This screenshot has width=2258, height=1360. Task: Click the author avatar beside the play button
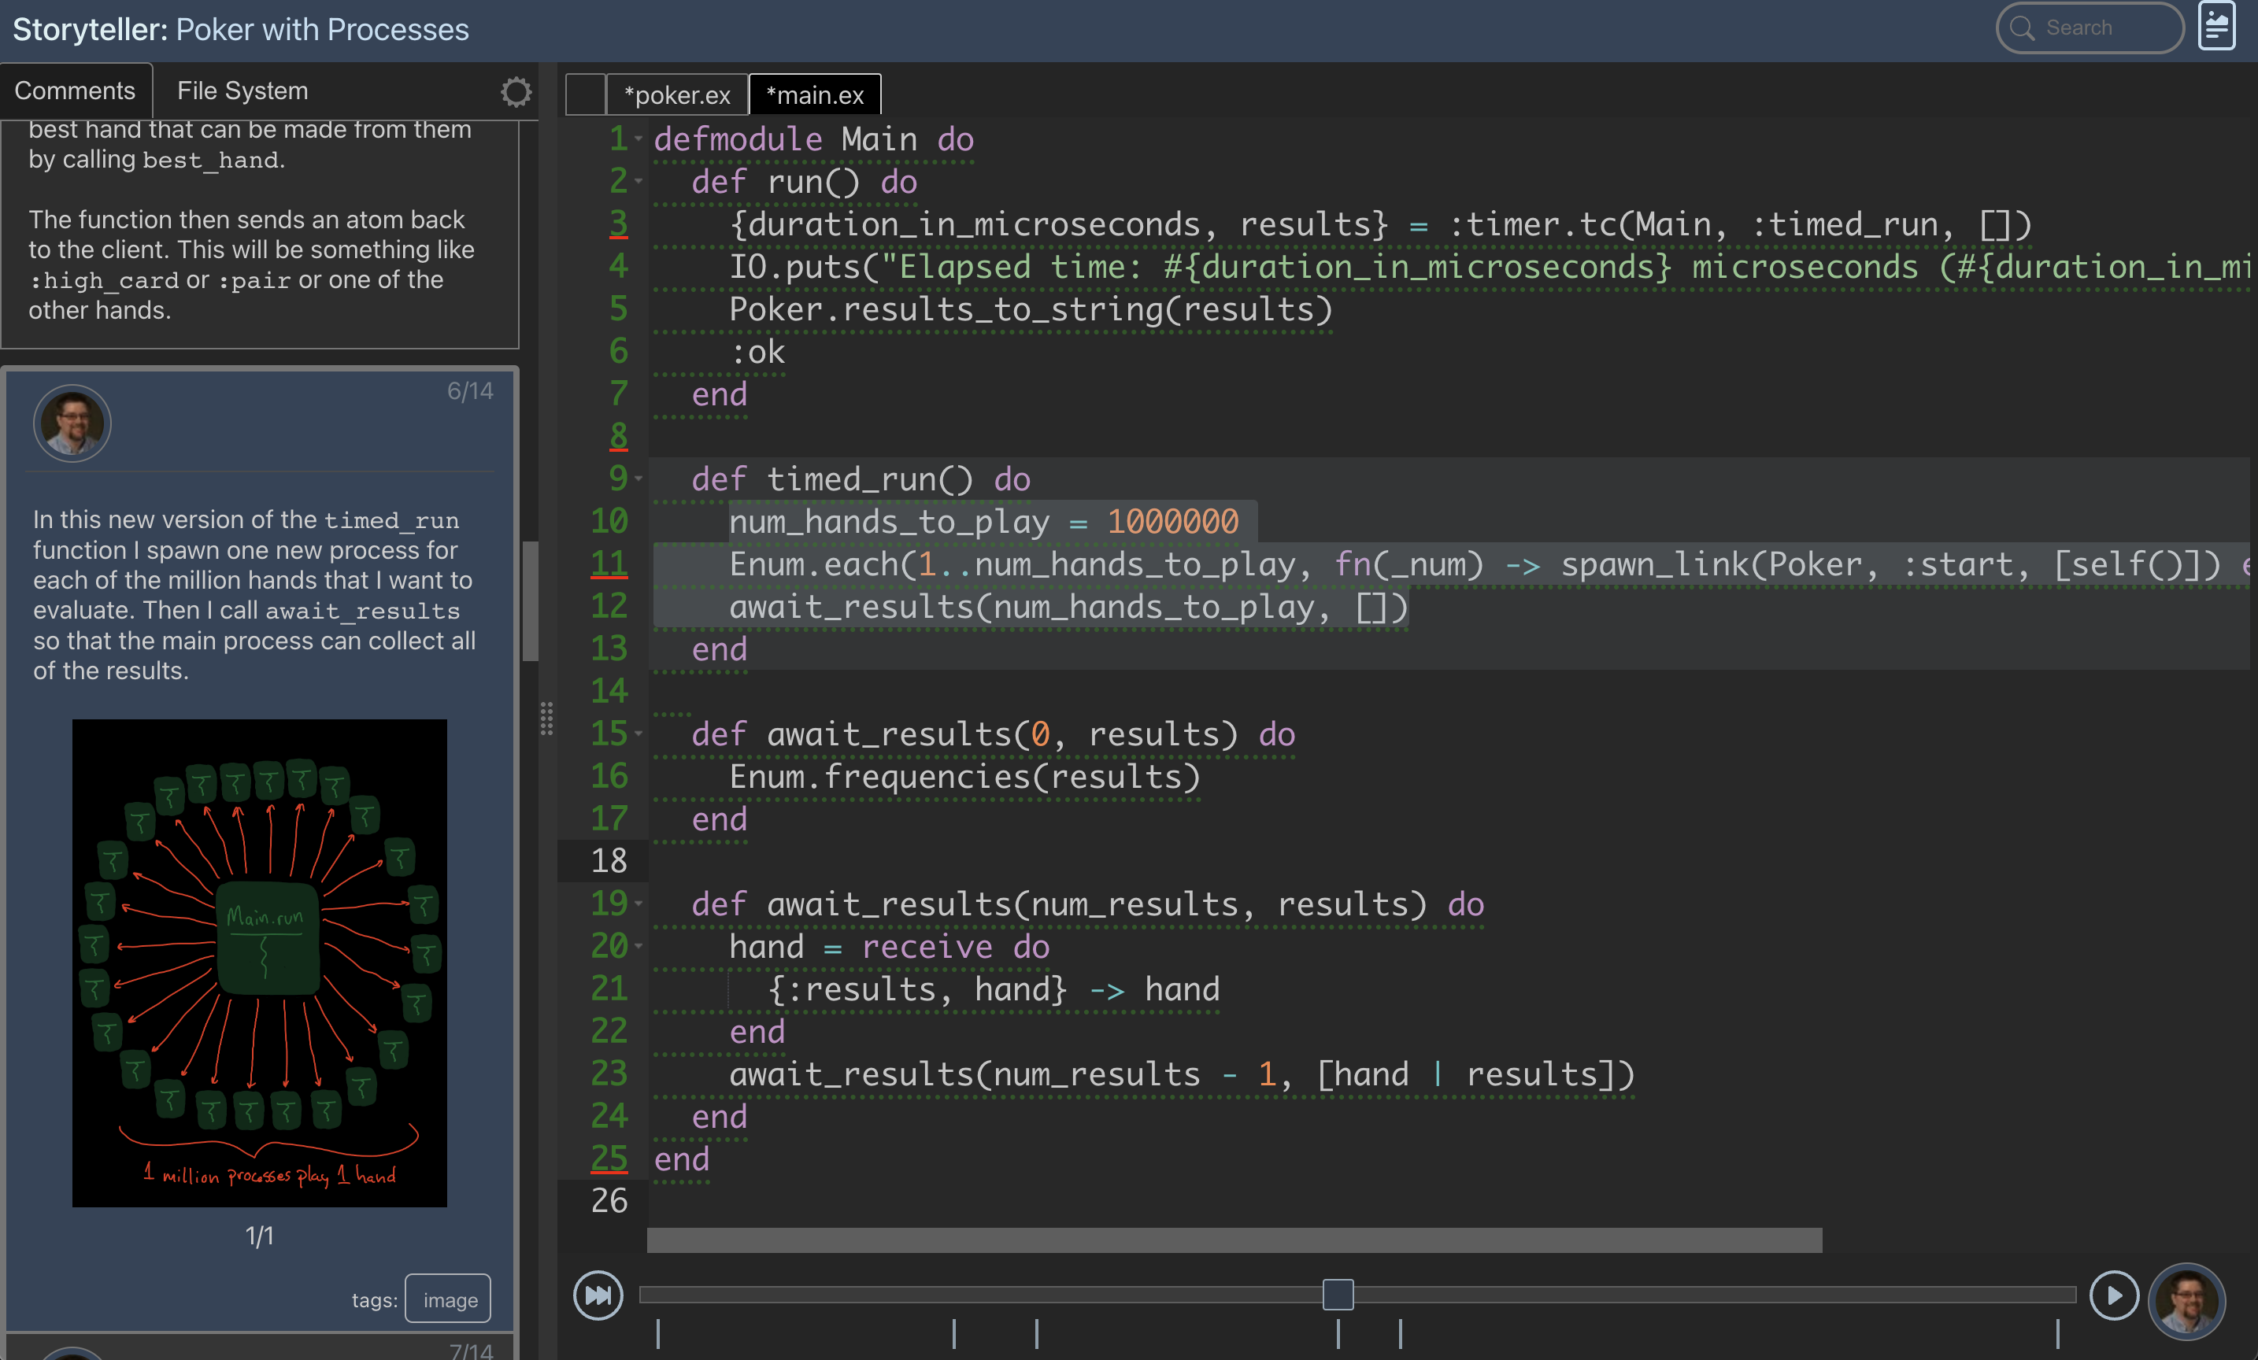click(2186, 1300)
